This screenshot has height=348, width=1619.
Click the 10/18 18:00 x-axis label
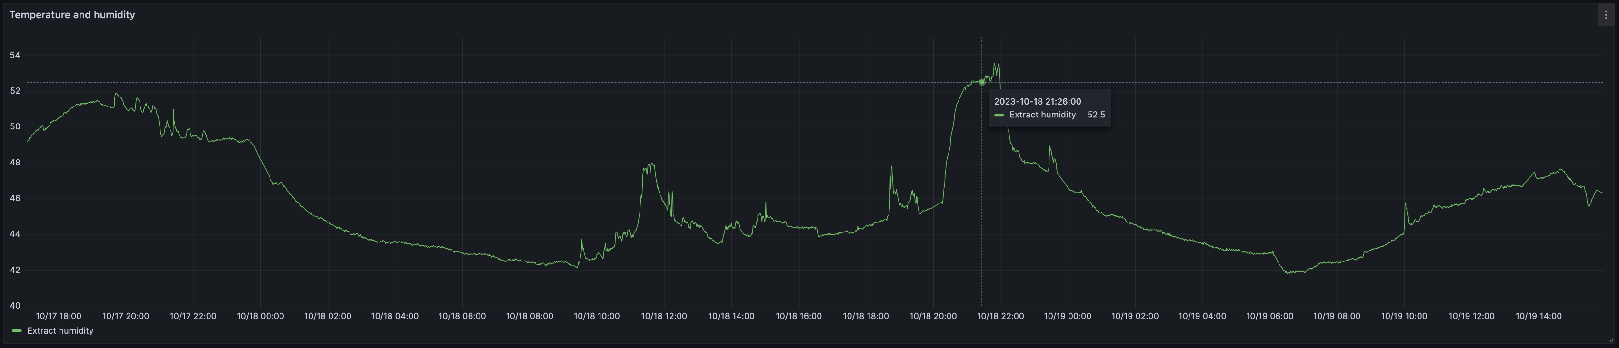click(x=865, y=316)
